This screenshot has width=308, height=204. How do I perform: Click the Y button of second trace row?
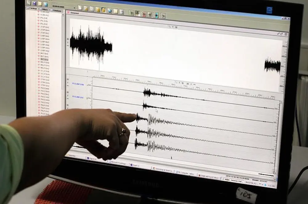(68, 96)
